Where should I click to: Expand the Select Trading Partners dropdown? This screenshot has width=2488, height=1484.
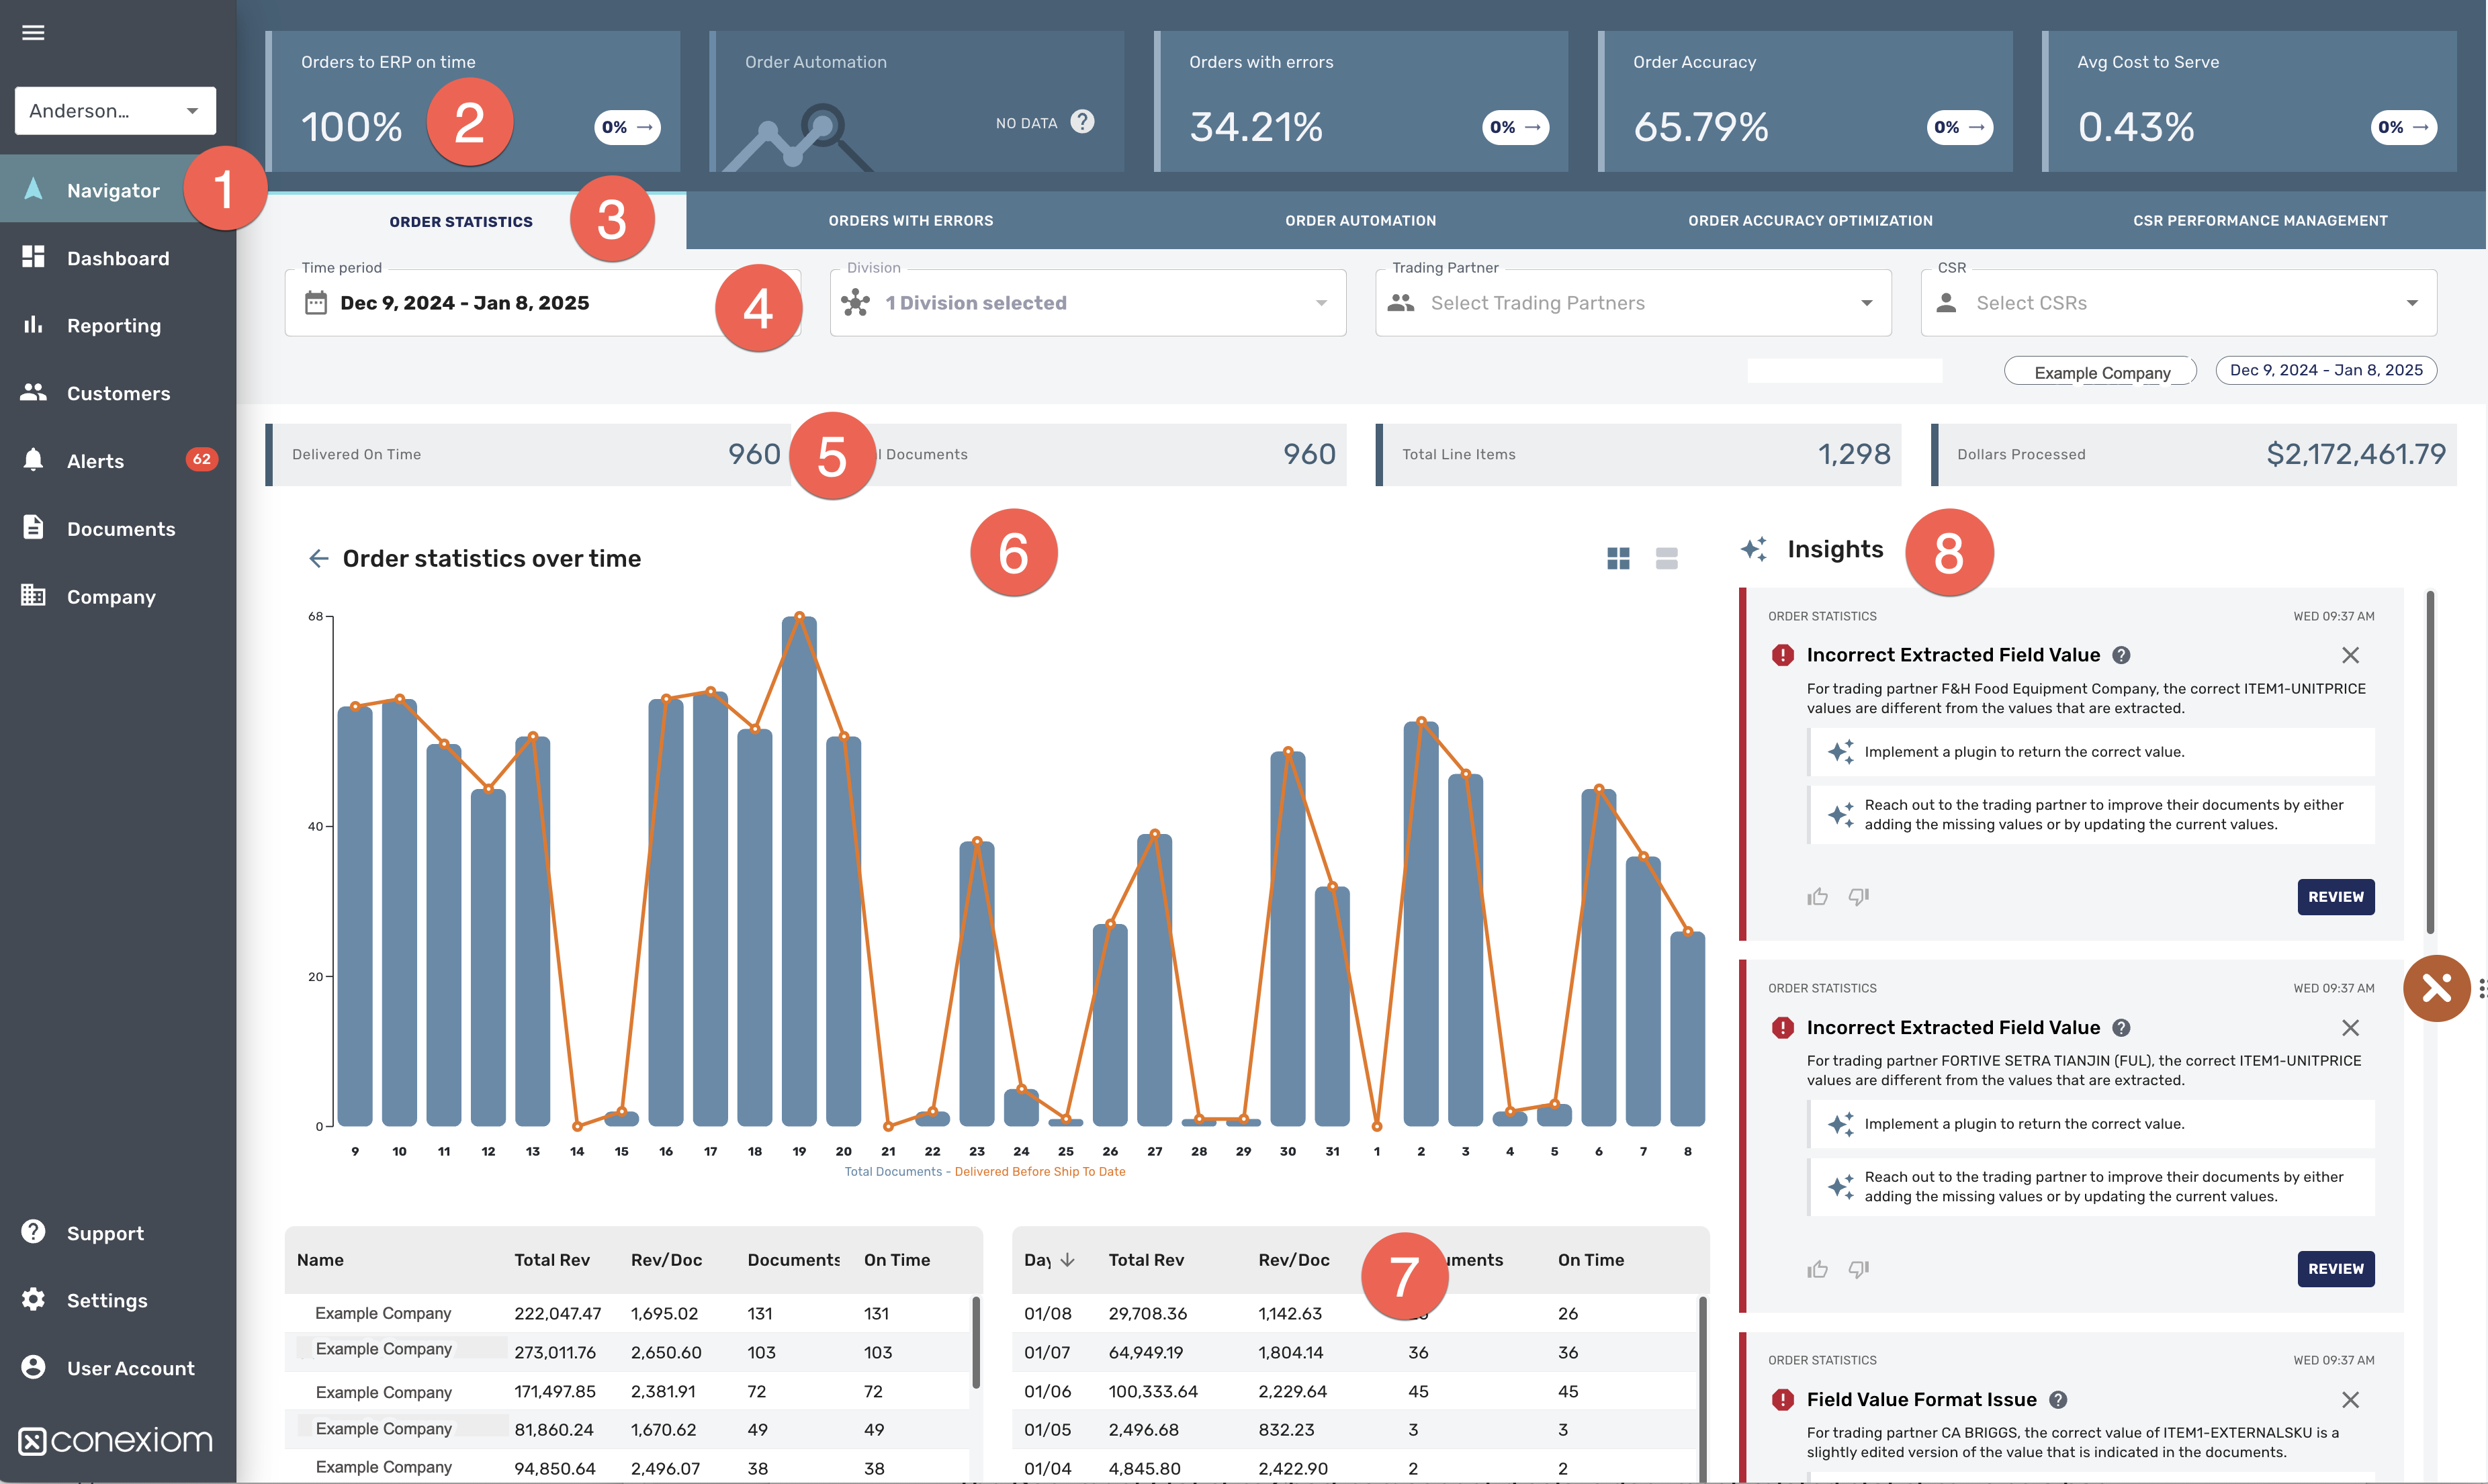pyautogui.click(x=1633, y=303)
